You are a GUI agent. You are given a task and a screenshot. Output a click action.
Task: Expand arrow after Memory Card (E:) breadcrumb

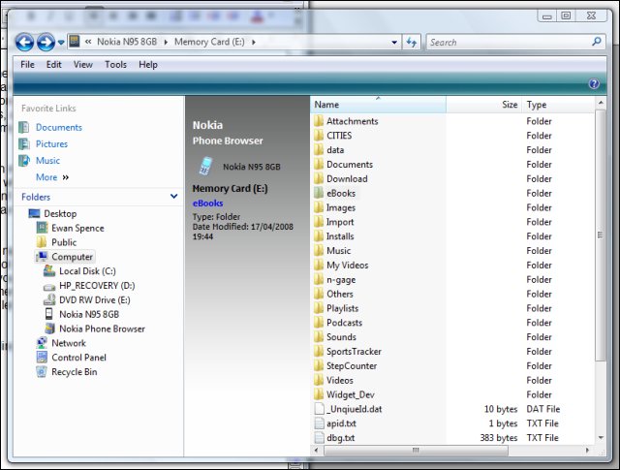point(254,42)
